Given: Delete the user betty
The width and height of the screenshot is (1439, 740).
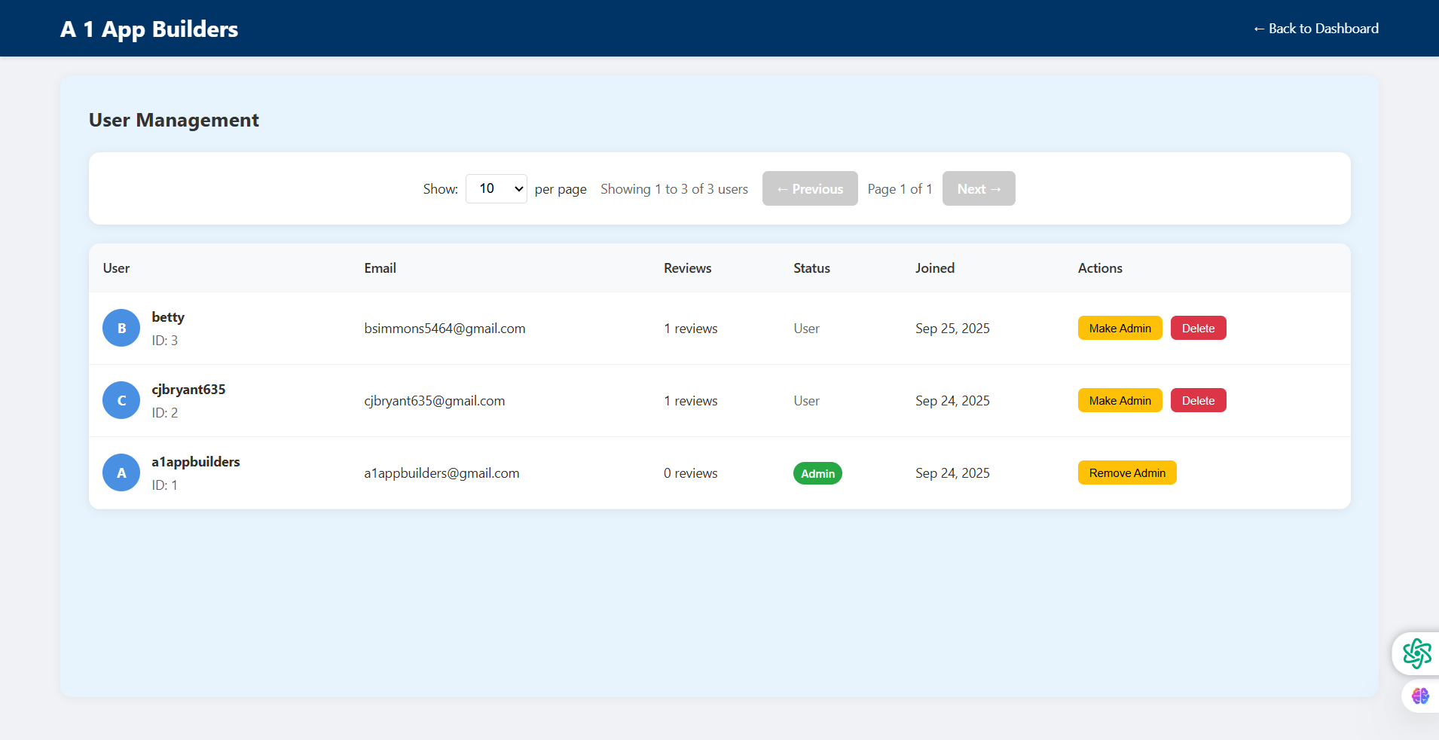Looking at the screenshot, I should point(1198,328).
